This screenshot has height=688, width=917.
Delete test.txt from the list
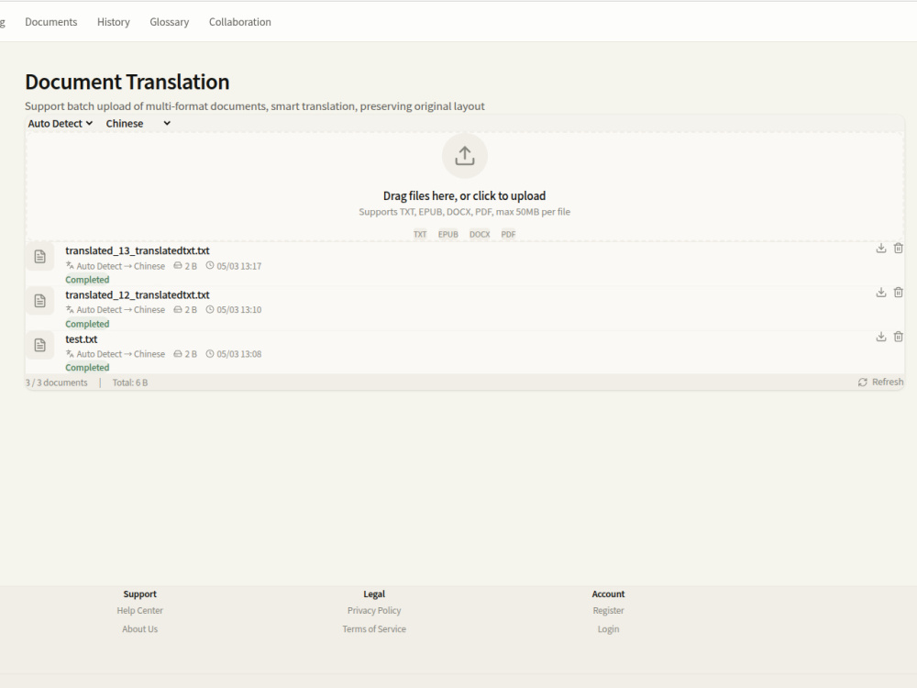click(899, 337)
